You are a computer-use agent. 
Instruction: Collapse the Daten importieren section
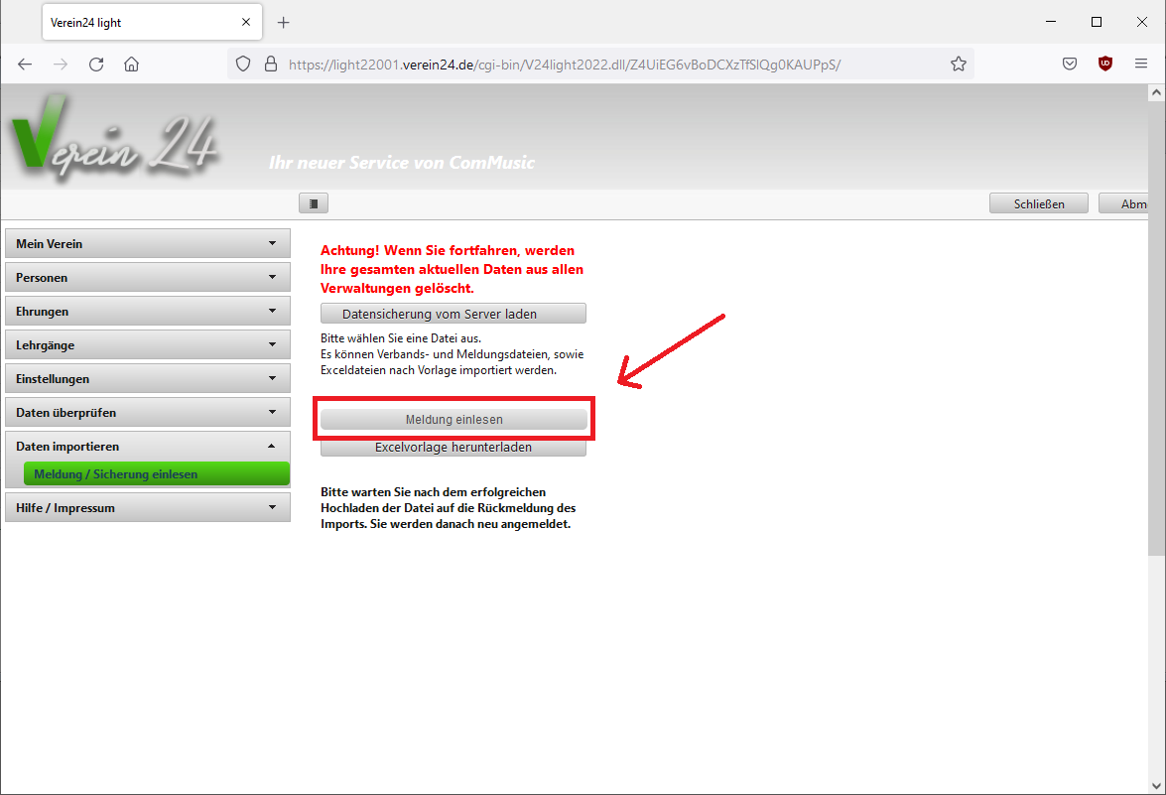point(147,447)
